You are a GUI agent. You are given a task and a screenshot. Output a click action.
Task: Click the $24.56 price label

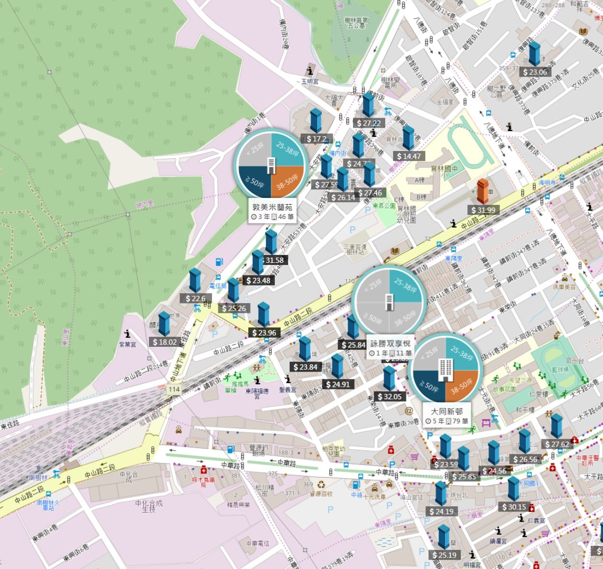pyautogui.click(x=494, y=471)
